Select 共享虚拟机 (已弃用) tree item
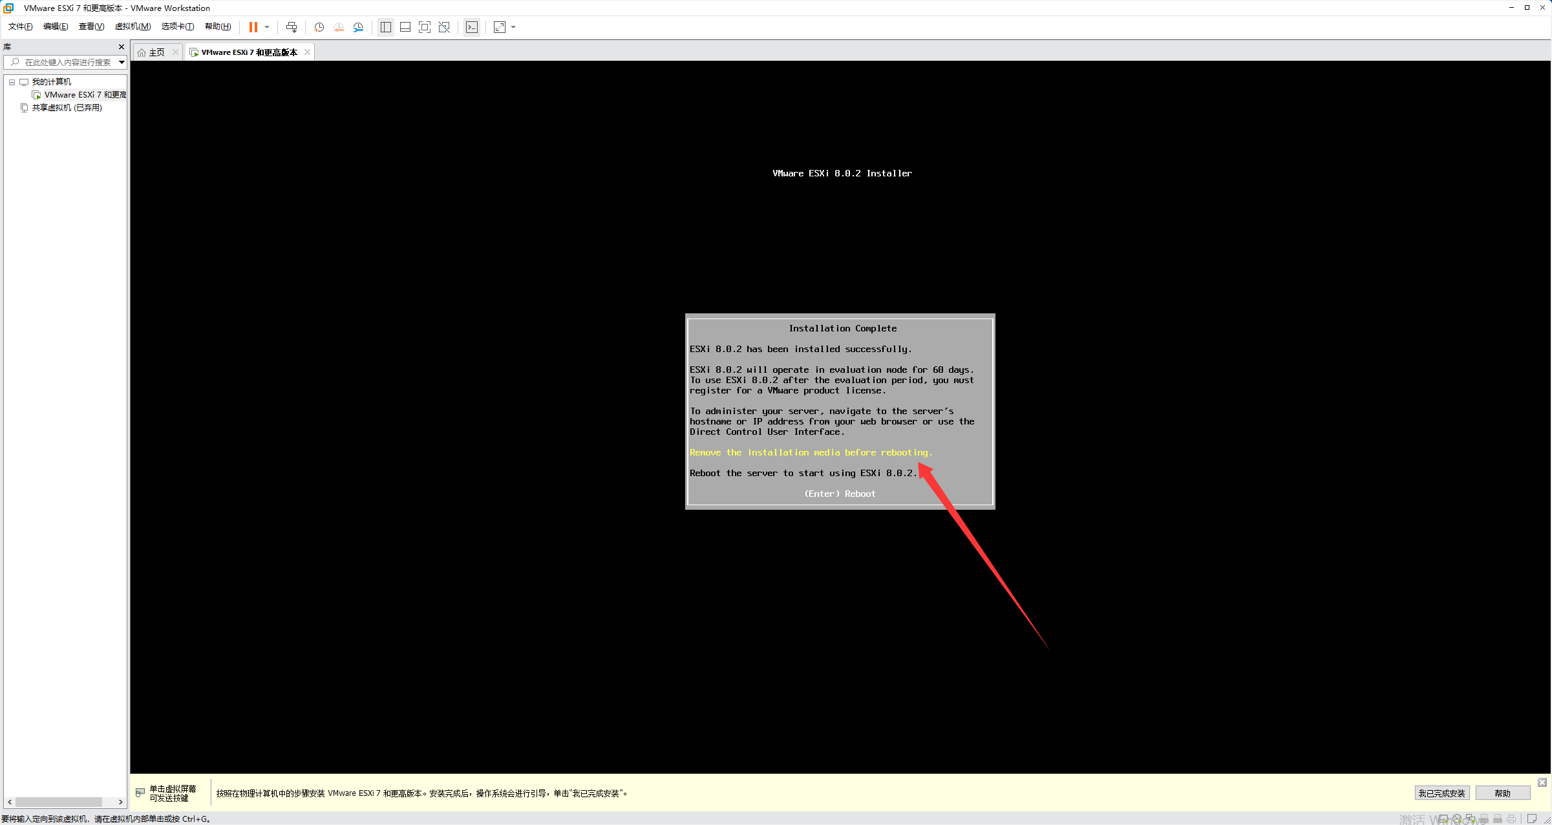Viewport: 1552px width, 825px height. [x=67, y=108]
